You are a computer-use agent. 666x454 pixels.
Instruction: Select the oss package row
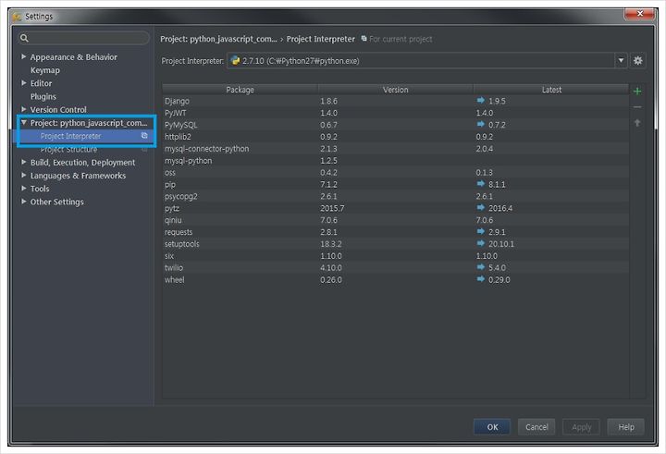coord(396,172)
